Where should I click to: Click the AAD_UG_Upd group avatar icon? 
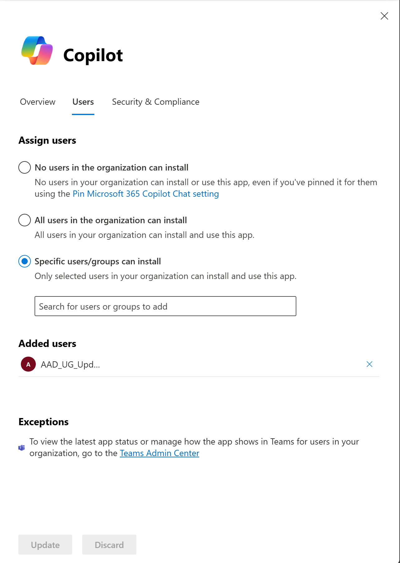28,364
